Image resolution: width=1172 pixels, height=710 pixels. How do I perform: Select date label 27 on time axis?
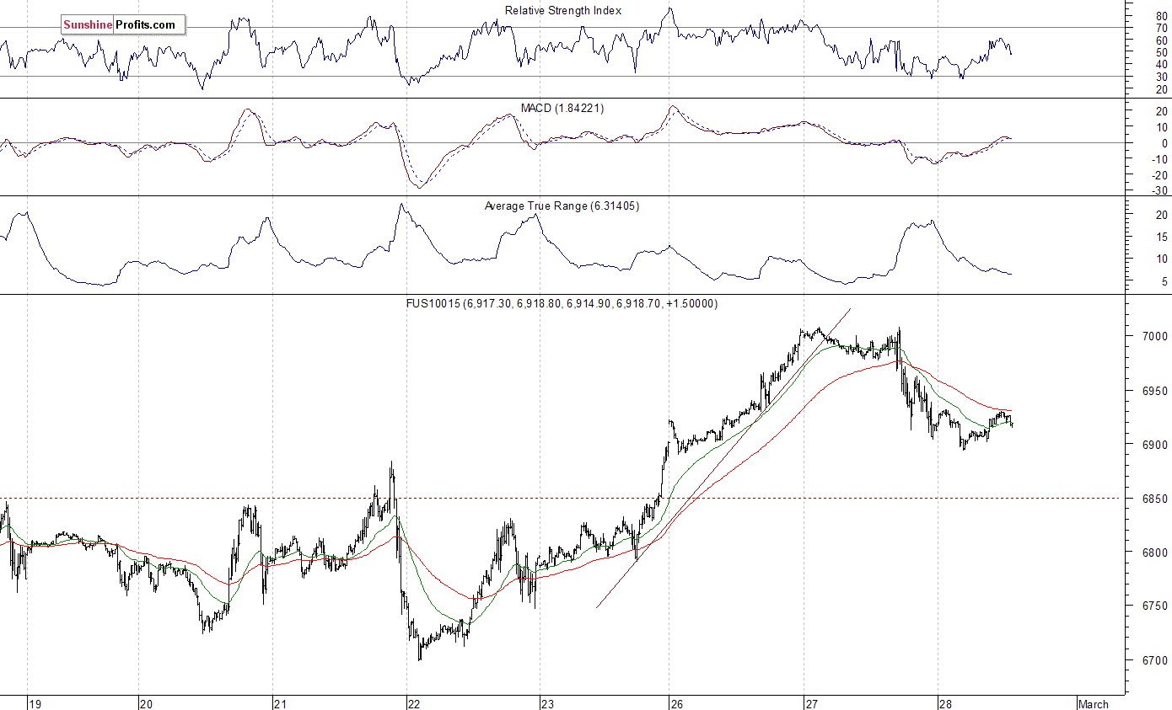(x=811, y=704)
